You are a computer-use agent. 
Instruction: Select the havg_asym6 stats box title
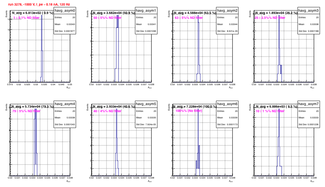[x=227, y=104]
